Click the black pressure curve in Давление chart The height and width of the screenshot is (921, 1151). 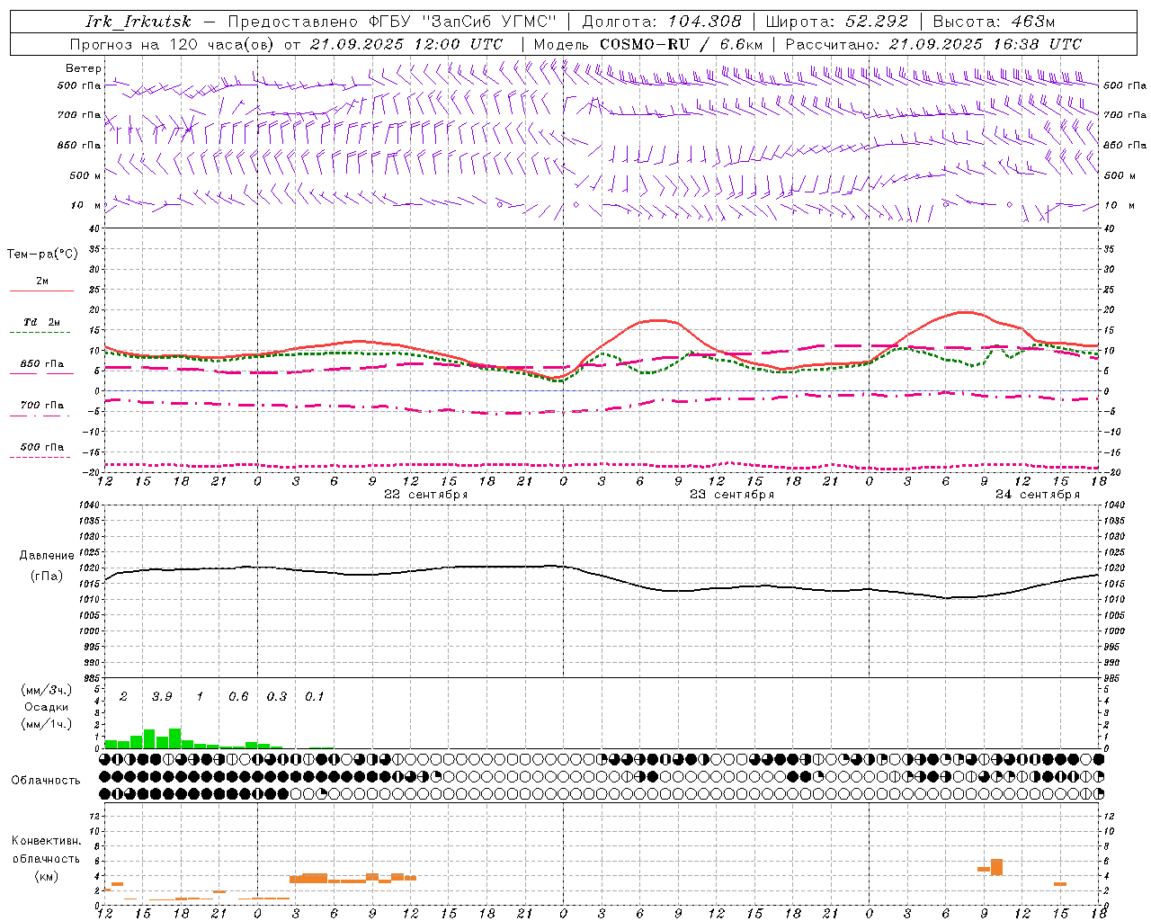click(601, 576)
